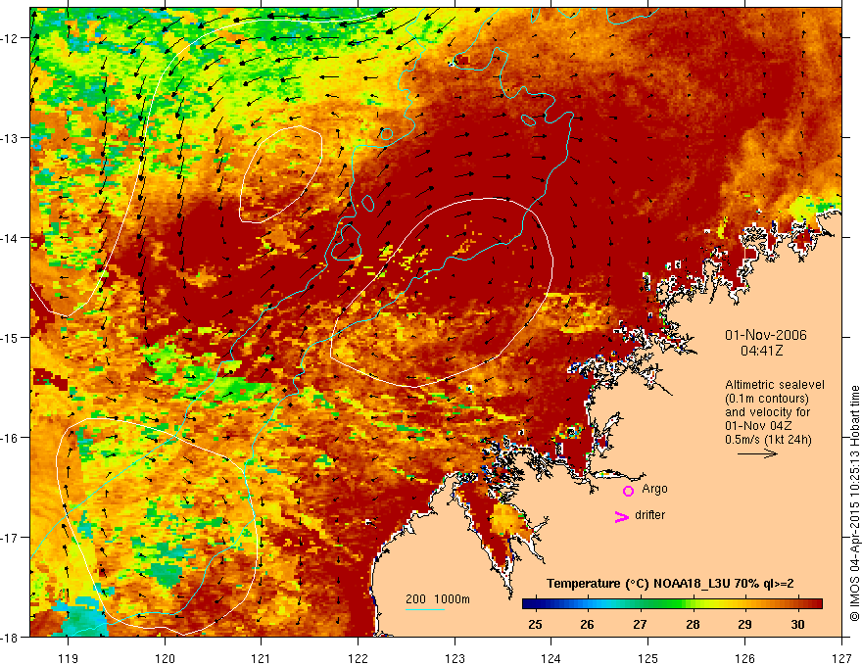Click longitude axis label 121
Screen dimensions: 862x666
(x=262, y=658)
